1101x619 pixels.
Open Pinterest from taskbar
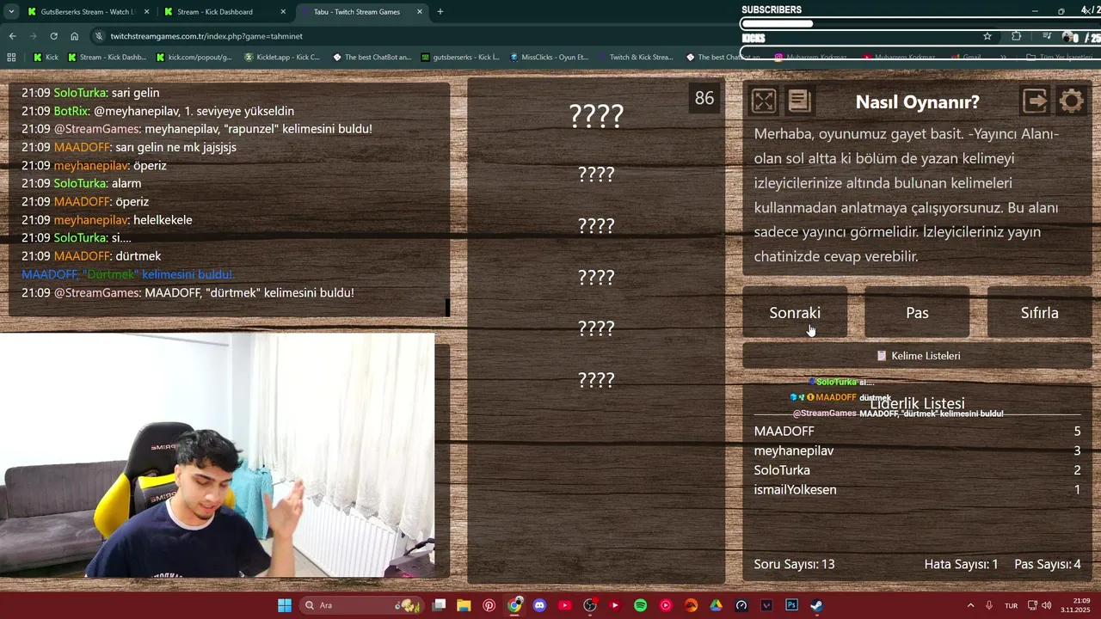click(489, 605)
